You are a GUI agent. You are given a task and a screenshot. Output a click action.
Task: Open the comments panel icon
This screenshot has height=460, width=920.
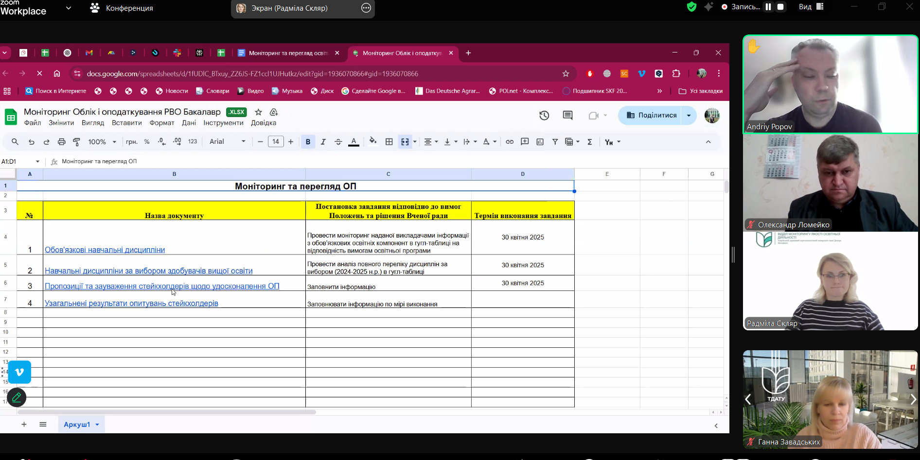tap(567, 116)
